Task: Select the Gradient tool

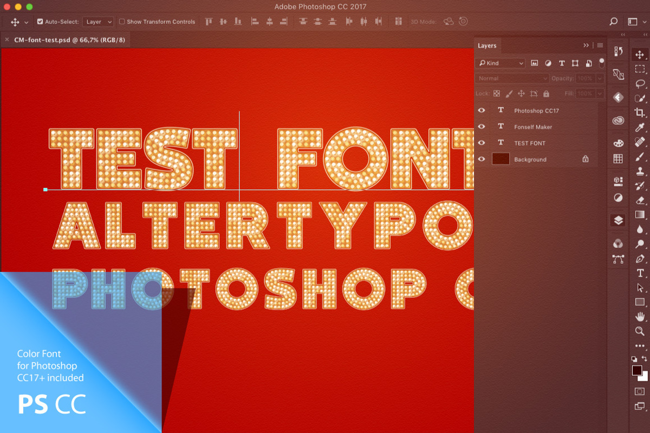Action: coord(640,215)
